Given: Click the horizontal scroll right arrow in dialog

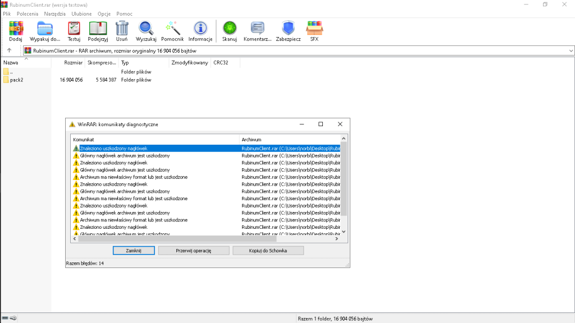Looking at the screenshot, I should point(337,239).
